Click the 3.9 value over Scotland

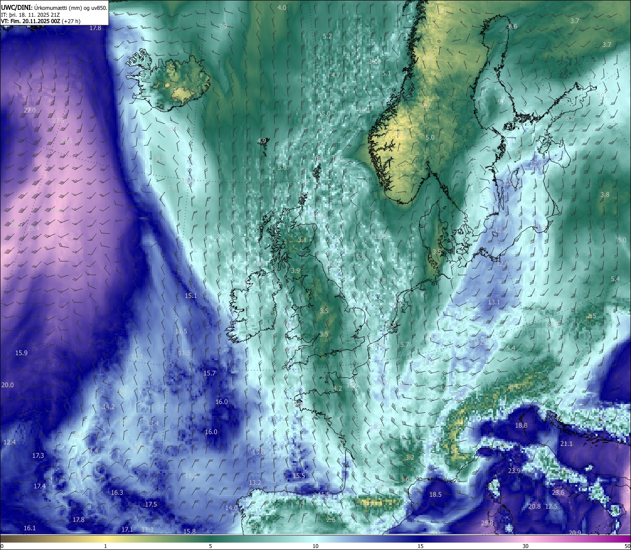(295, 270)
